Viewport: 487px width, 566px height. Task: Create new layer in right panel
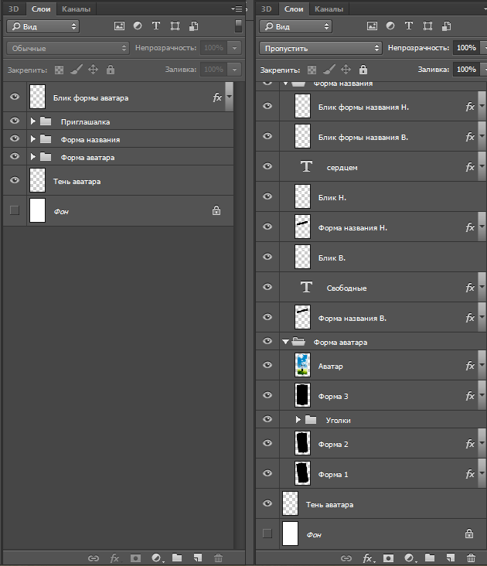pyautogui.click(x=451, y=557)
